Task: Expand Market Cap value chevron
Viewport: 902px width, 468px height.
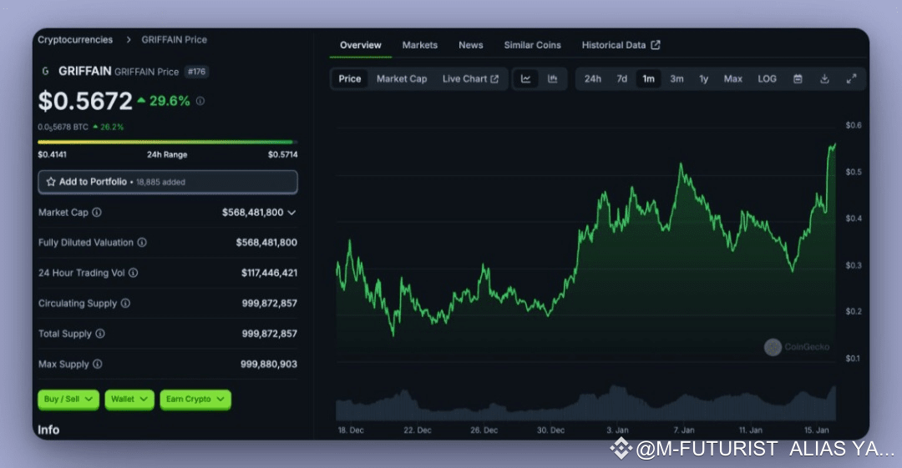Action: point(291,213)
